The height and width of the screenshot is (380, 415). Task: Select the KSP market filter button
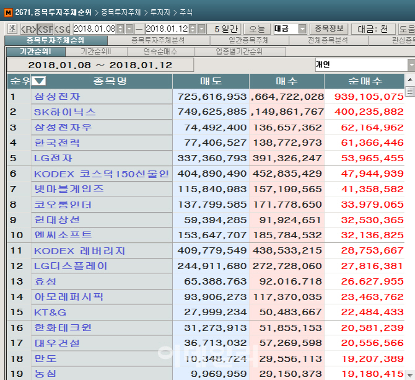(45, 29)
